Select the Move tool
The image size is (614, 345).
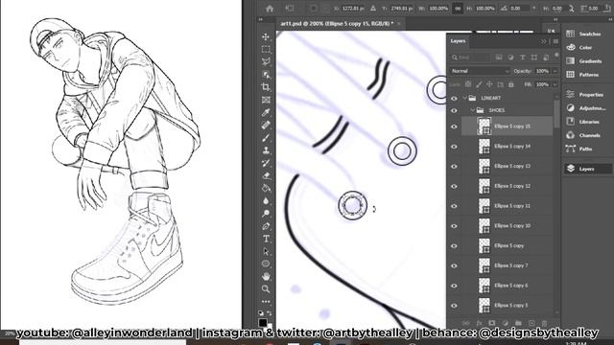pos(266,36)
